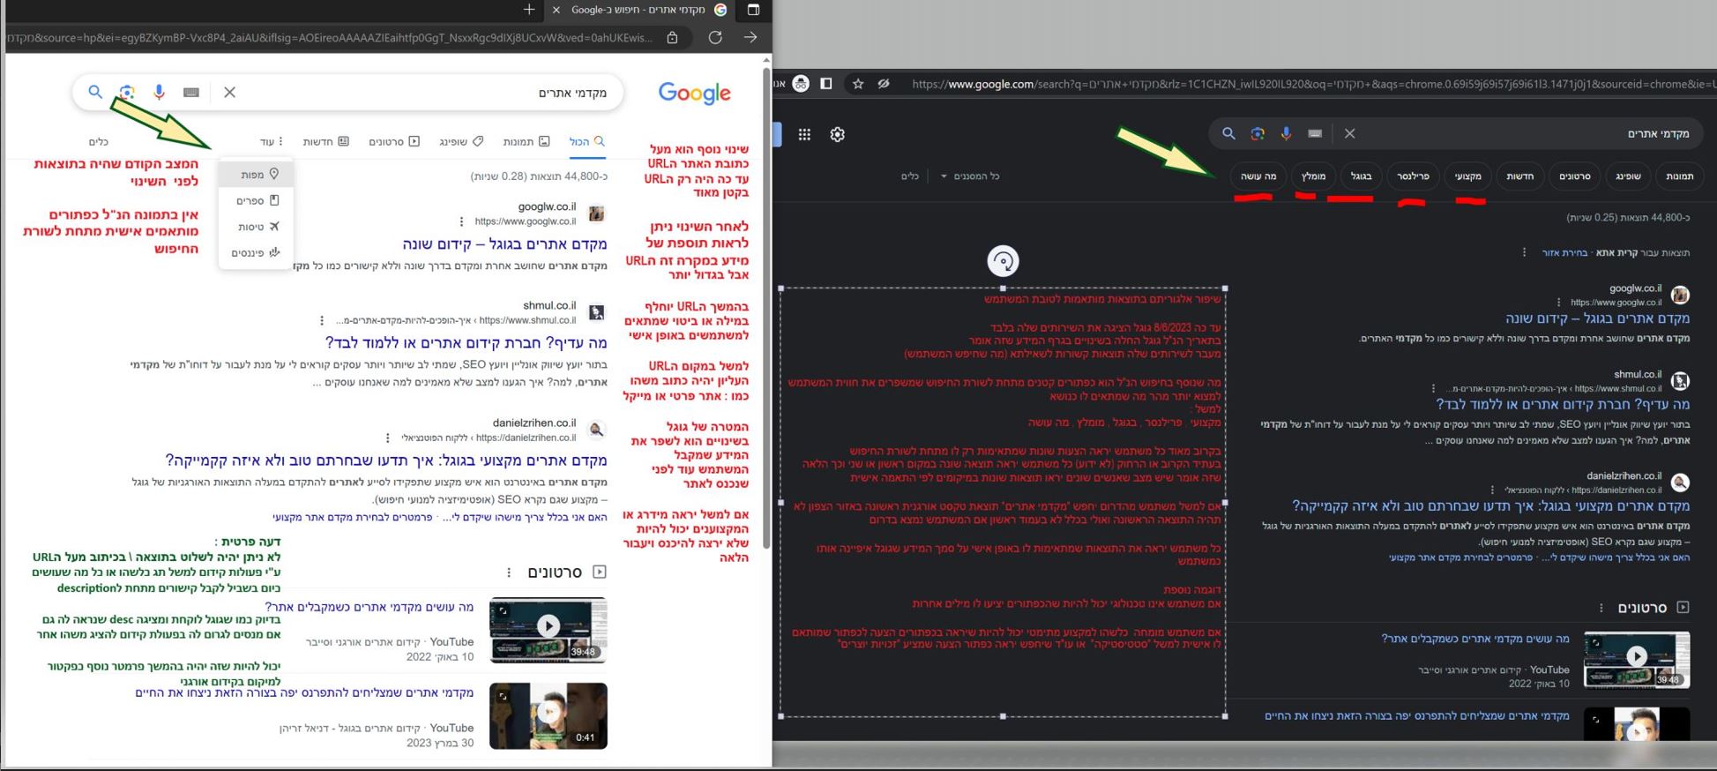Click the googlw.co.il favicon in the dark window
The height and width of the screenshot is (771, 1717).
point(1680,295)
